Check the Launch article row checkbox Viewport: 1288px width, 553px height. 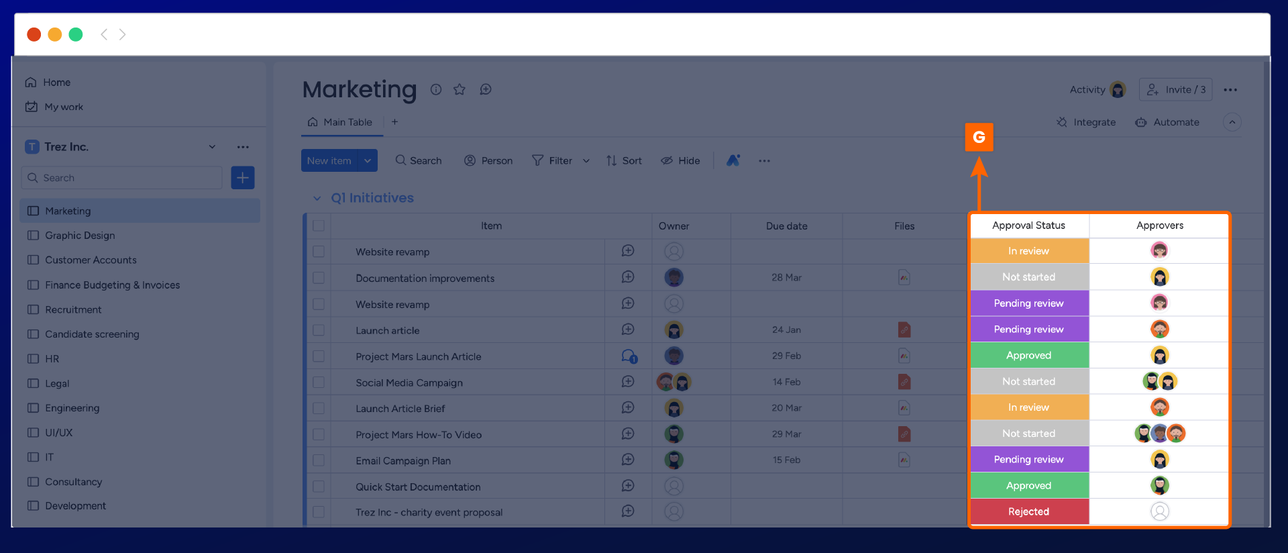coord(319,330)
